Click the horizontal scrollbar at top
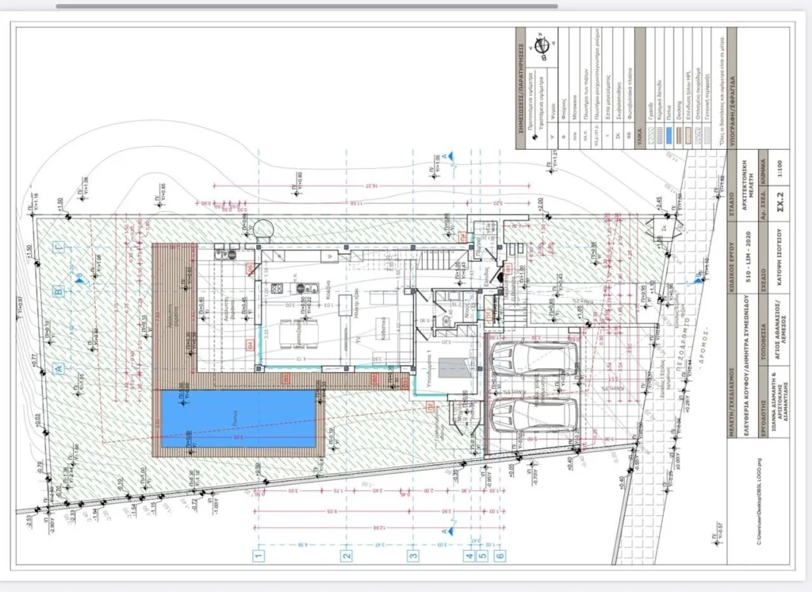 click(307, 6)
